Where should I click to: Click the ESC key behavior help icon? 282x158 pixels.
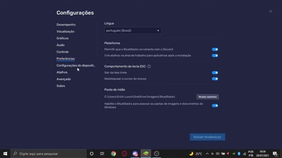point(149,66)
